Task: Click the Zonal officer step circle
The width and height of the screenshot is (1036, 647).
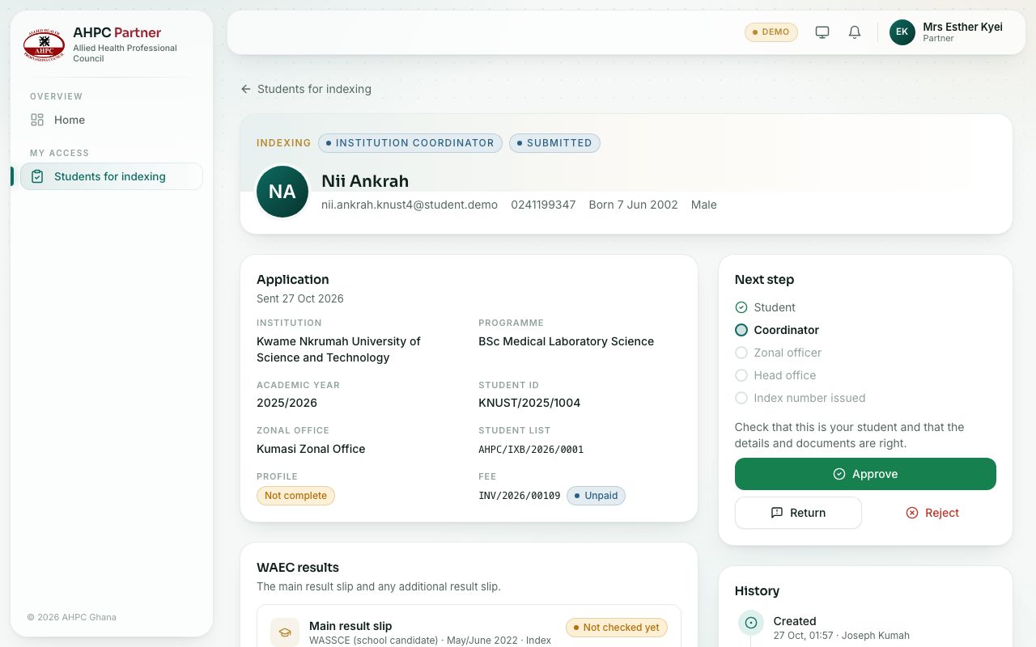Action: click(741, 353)
